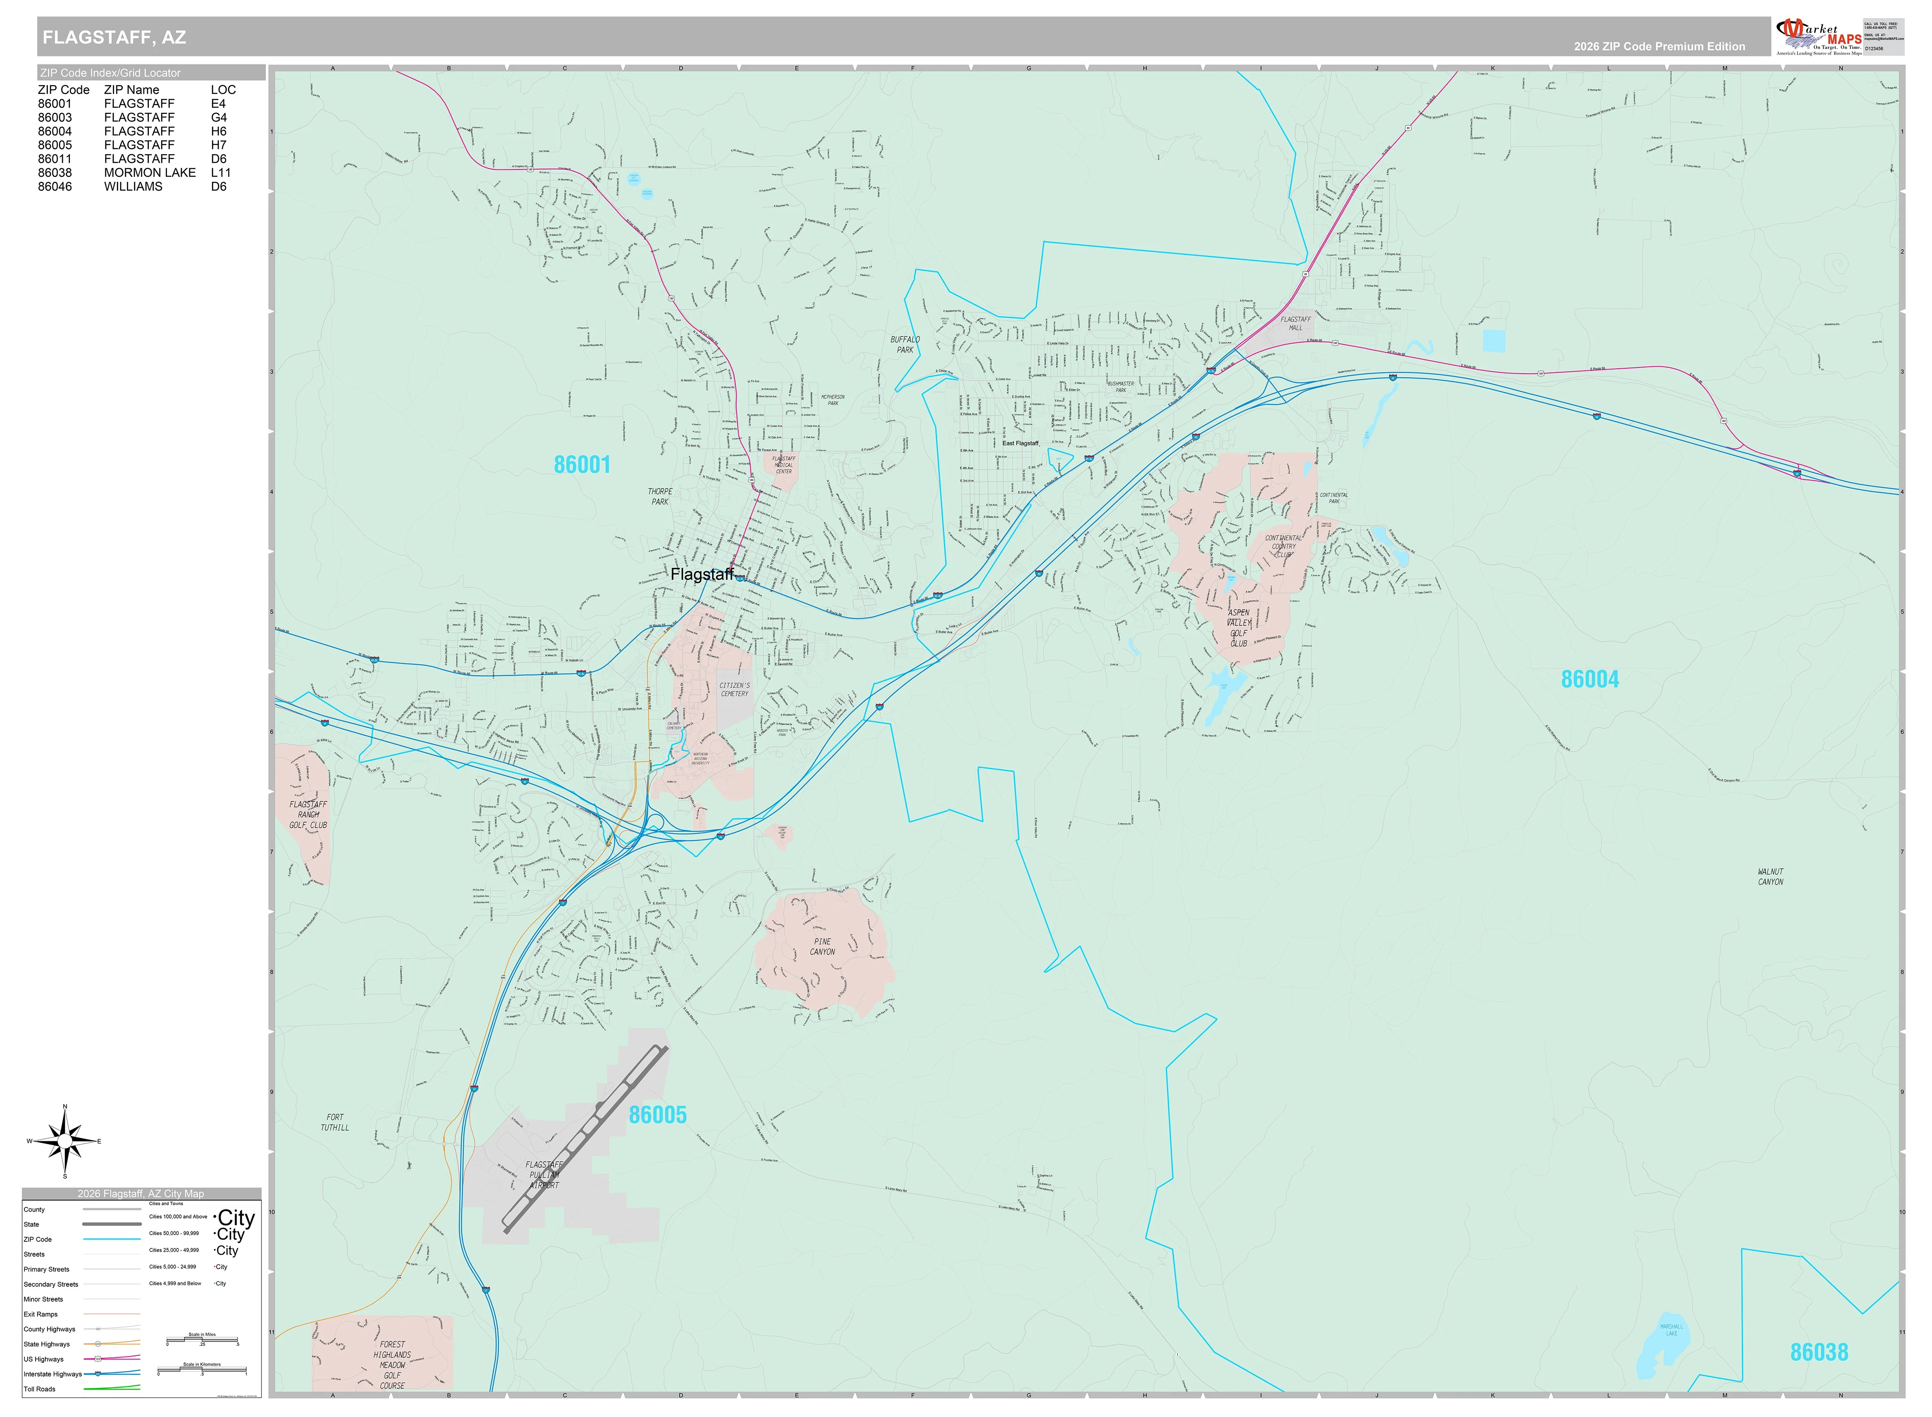Click the "Cities and Towns" legend heading
This screenshot has width=1932, height=1417.
pos(166,1203)
